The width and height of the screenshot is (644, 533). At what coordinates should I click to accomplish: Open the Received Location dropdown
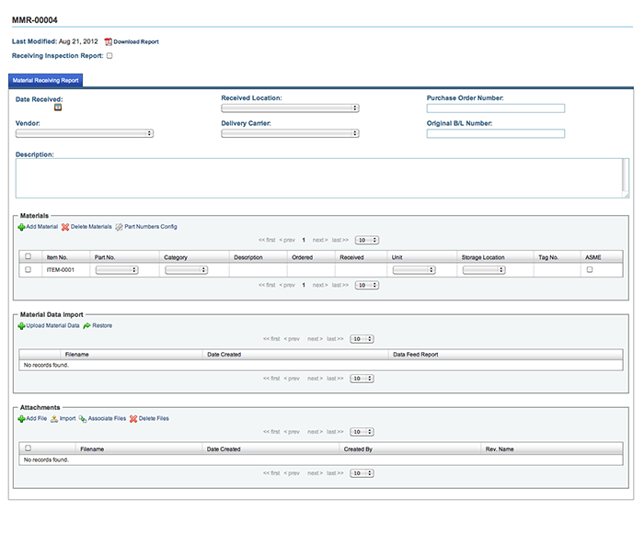290,108
